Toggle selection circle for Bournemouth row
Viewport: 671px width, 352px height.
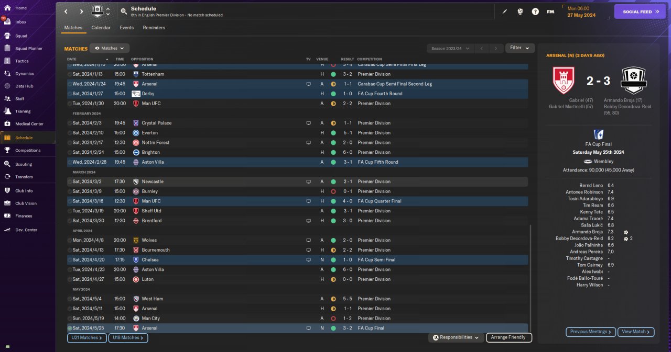[70, 251]
